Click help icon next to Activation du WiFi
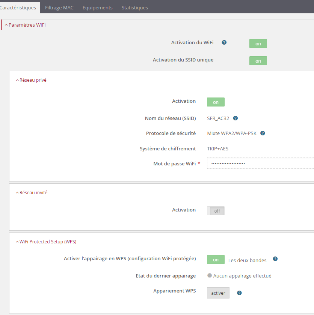 (224, 43)
